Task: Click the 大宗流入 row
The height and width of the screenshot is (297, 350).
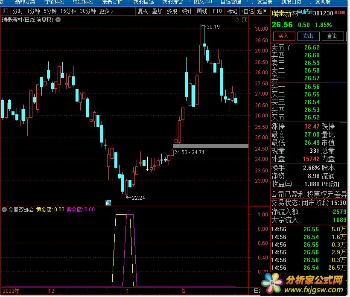Action: (310, 221)
